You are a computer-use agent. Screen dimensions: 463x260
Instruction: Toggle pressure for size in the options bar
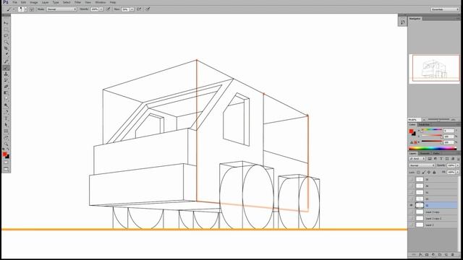[148, 9]
